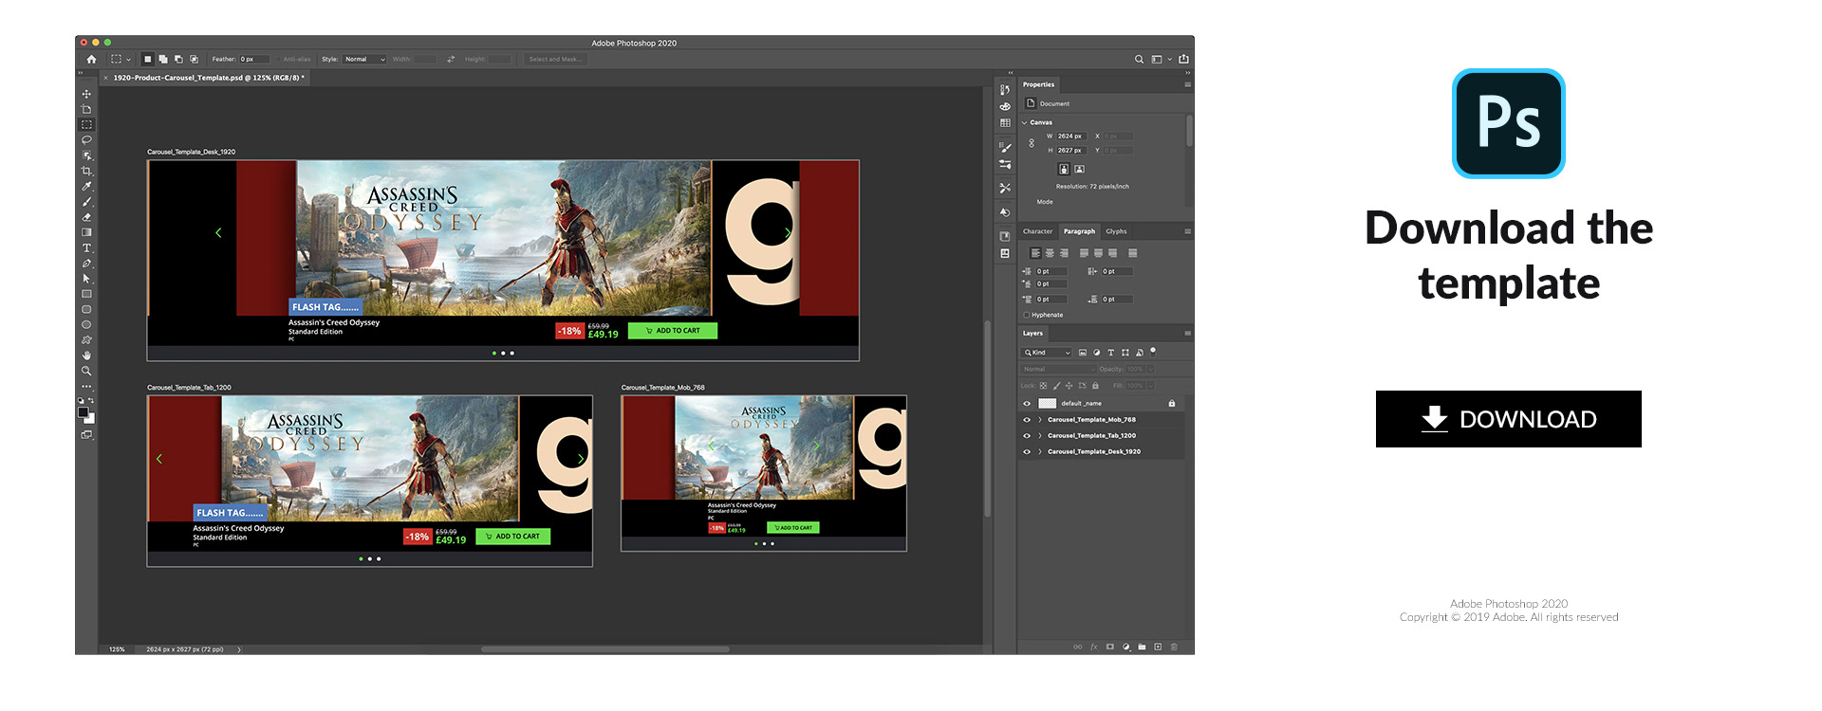1822x711 pixels.
Task: Select the Crop tool
Action: point(86,171)
